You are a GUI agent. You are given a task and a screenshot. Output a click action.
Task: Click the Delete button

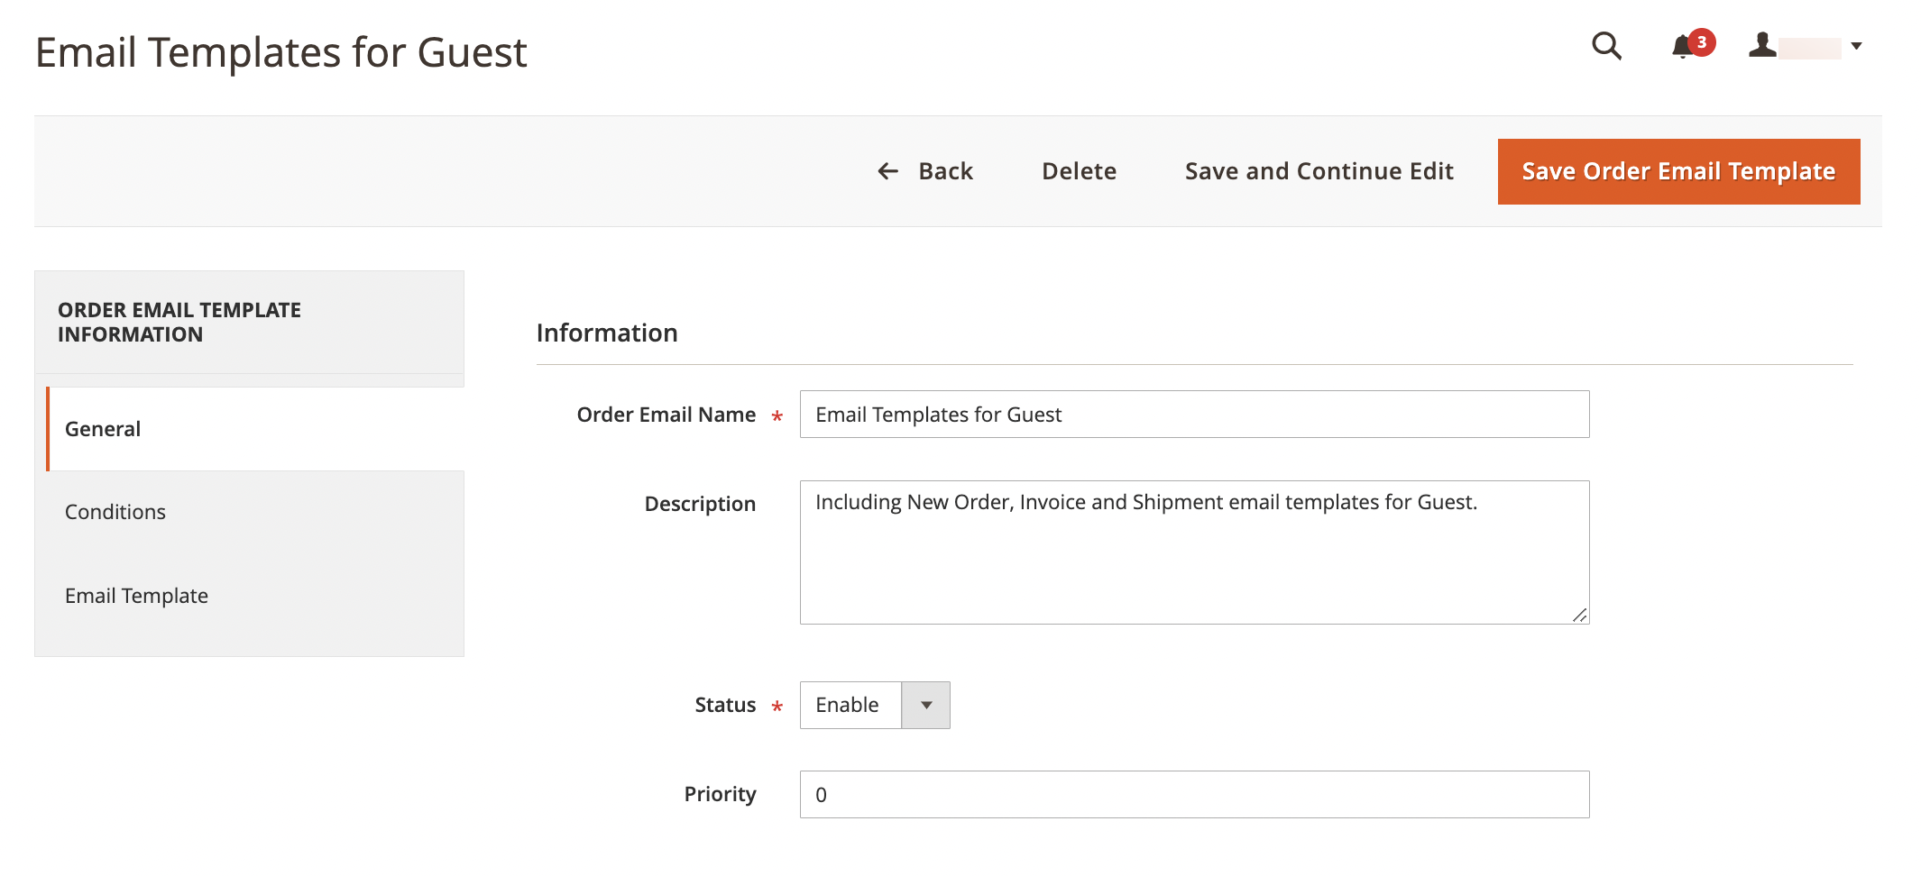(x=1079, y=171)
